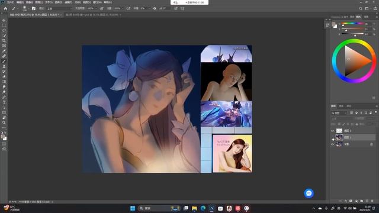Select the Gradient tool
This screenshot has width=379, height=213.
pyautogui.click(x=4, y=82)
